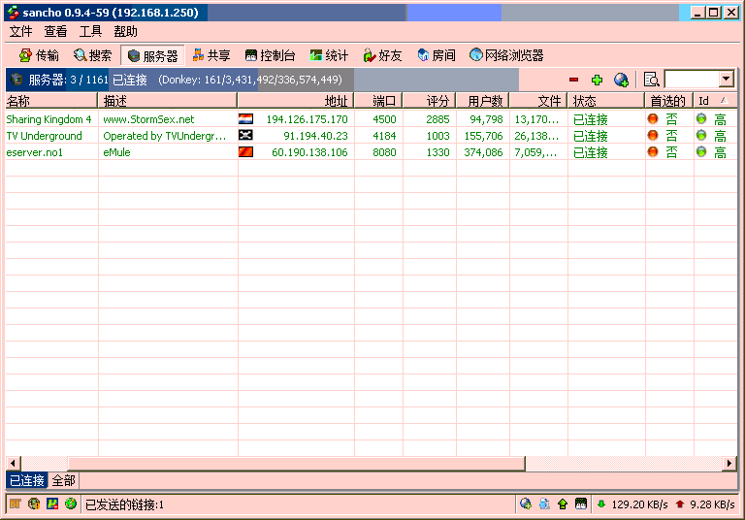
Task: Open the 工具 menu
Action: click(x=90, y=31)
